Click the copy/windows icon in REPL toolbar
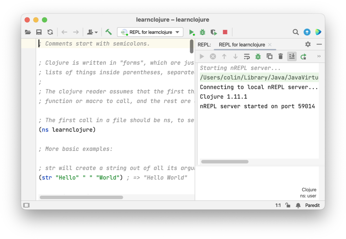Viewport: 346px width, 239px height. tap(269, 57)
